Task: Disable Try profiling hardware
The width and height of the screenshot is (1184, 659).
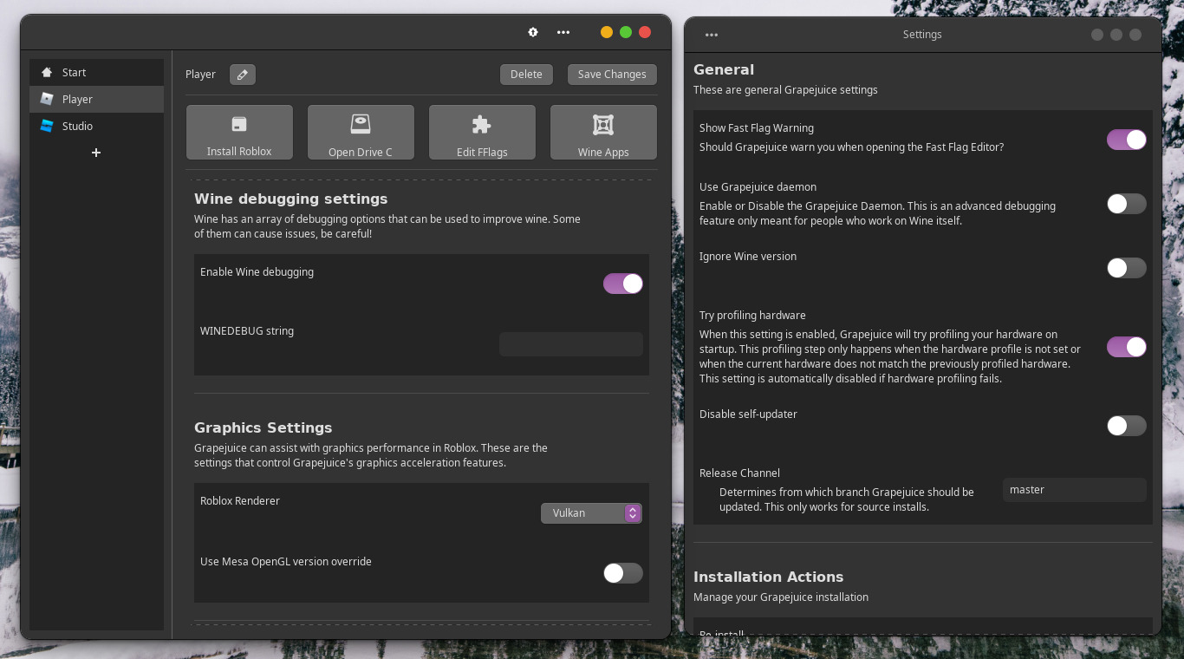Action: click(x=1126, y=346)
